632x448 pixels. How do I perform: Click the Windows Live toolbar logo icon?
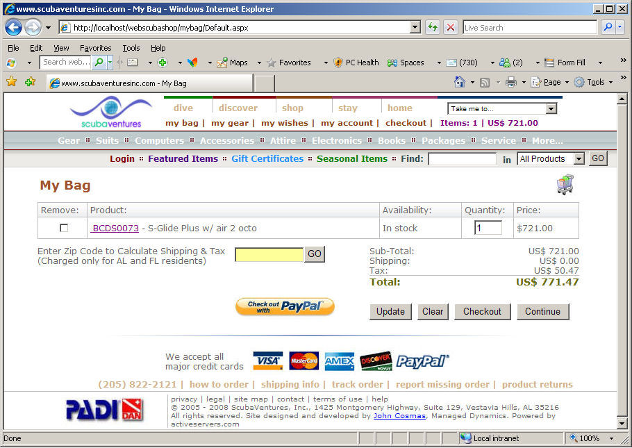pos(11,63)
